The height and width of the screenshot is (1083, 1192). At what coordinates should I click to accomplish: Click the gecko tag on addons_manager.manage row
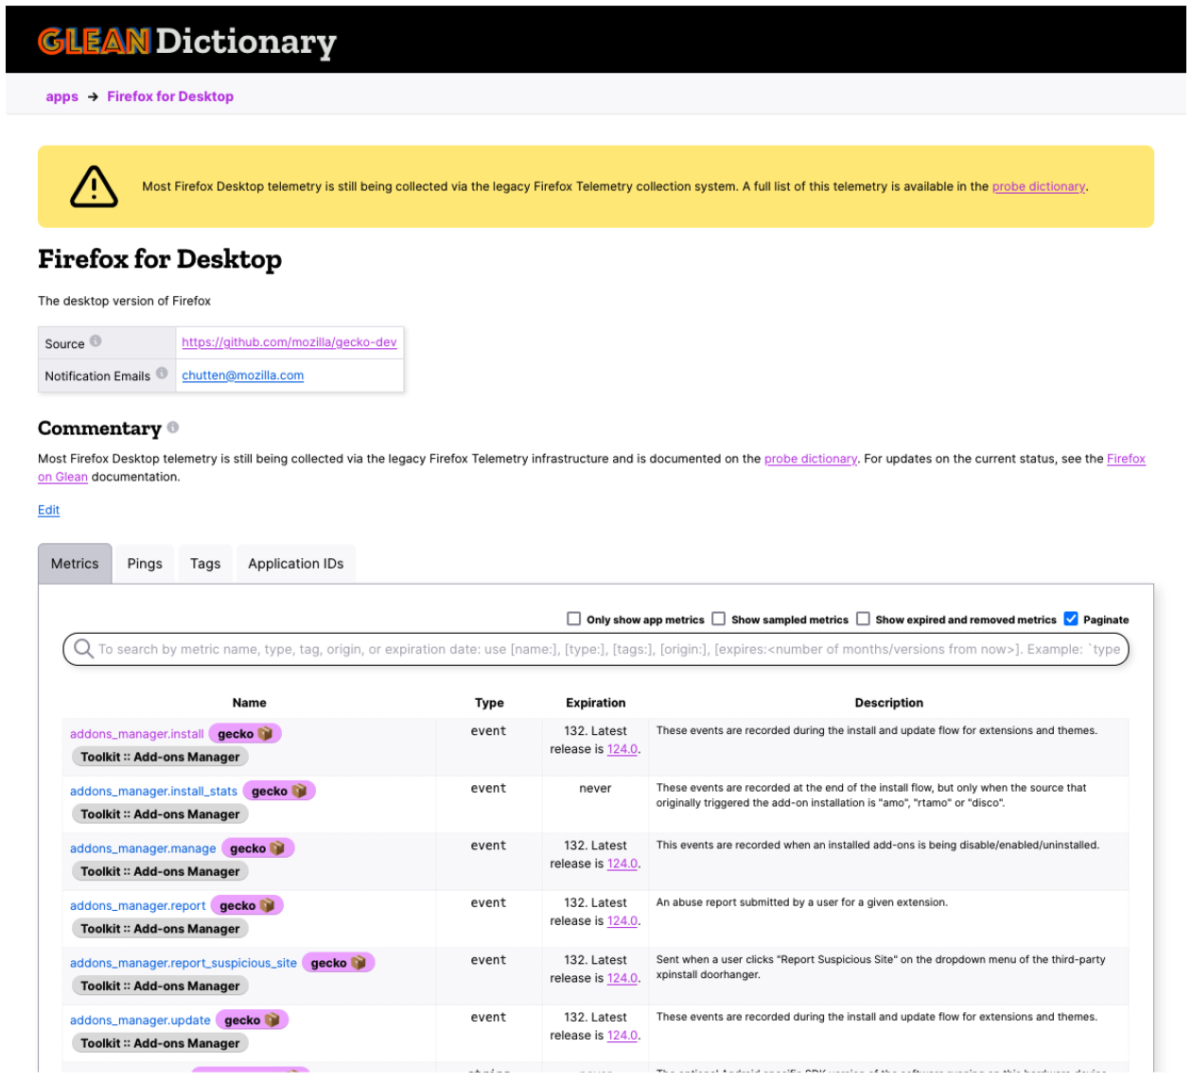(257, 848)
